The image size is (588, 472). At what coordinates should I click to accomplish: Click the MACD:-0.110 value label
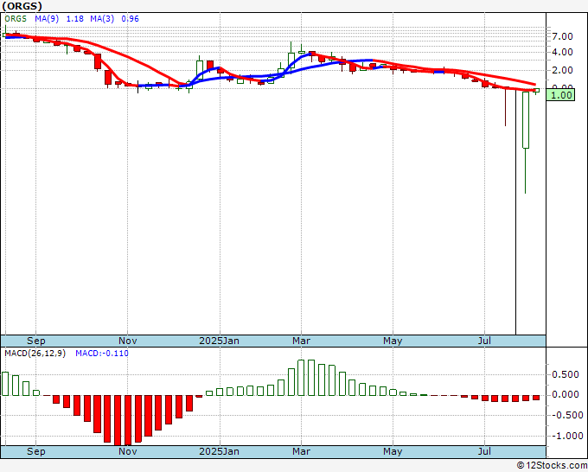pos(102,354)
